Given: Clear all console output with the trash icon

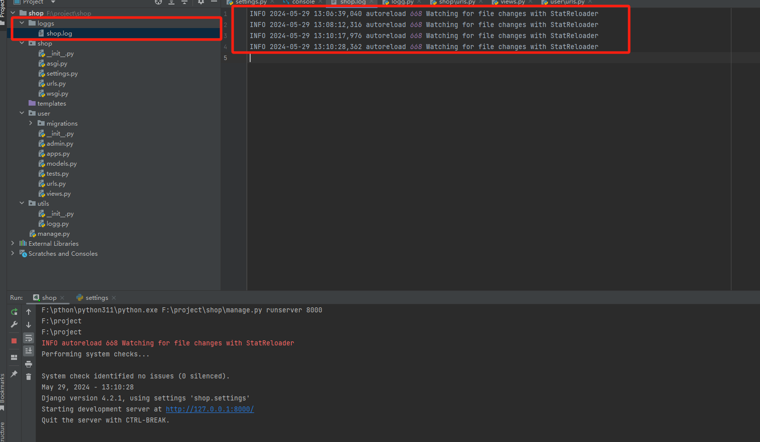Looking at the screenshot, I should 29,377.
